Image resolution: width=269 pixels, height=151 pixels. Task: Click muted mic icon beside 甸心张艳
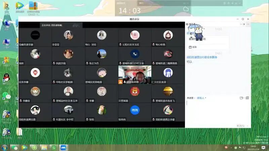[x=154, y=45]
